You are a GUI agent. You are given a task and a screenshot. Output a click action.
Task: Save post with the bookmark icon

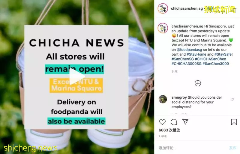click(234, 122)
